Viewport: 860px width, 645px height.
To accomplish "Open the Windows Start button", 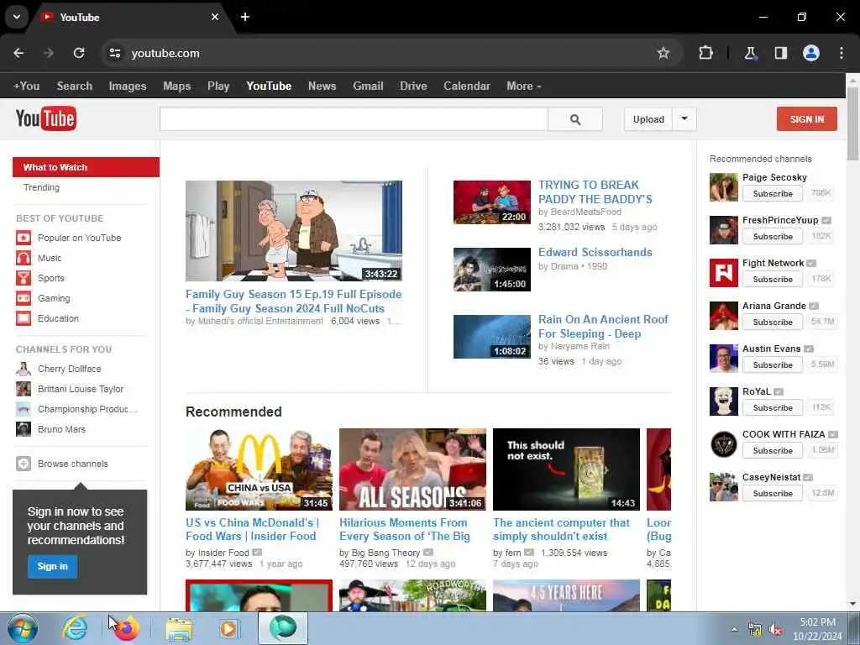I will point(23,628).
